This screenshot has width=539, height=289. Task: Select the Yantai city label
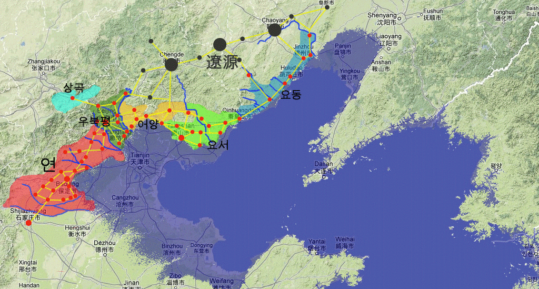tap(316, 244)
